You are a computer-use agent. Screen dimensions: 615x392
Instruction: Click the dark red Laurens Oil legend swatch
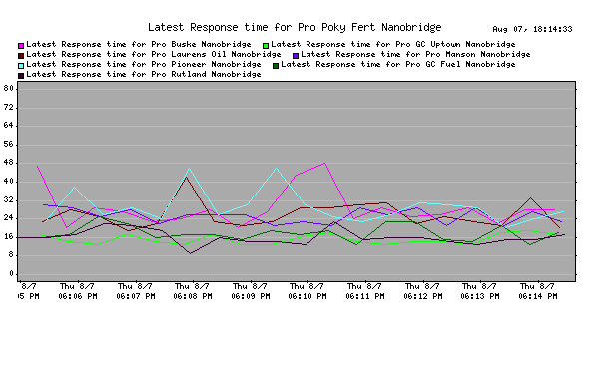tap(21, 56)
